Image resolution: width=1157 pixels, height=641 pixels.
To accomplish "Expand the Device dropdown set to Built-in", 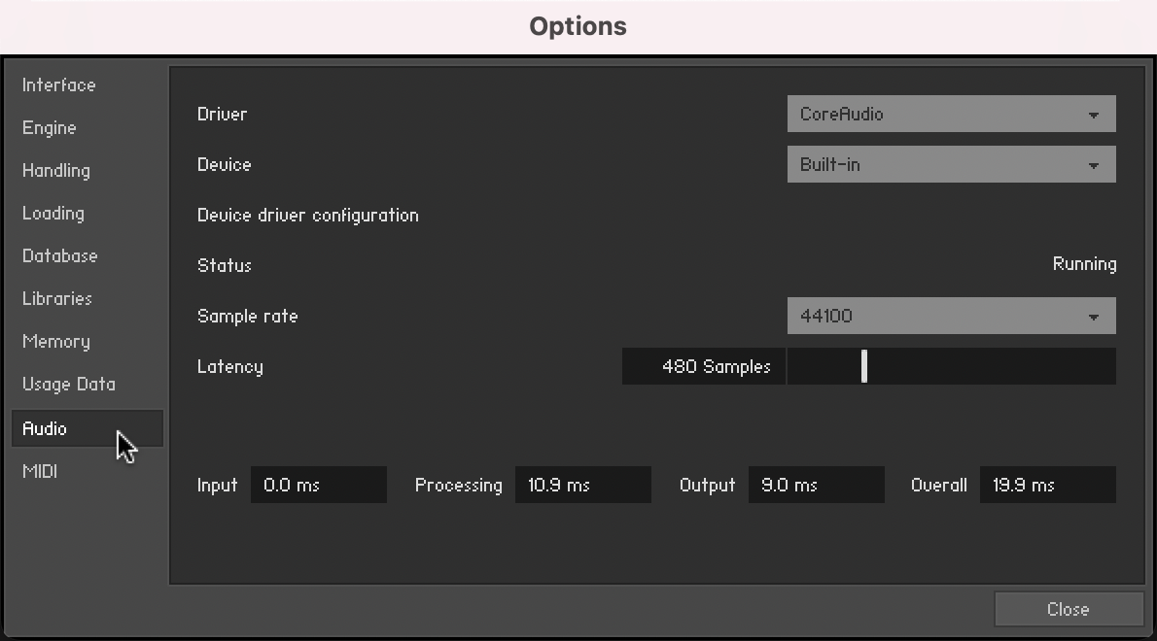I will click(950, 165).
